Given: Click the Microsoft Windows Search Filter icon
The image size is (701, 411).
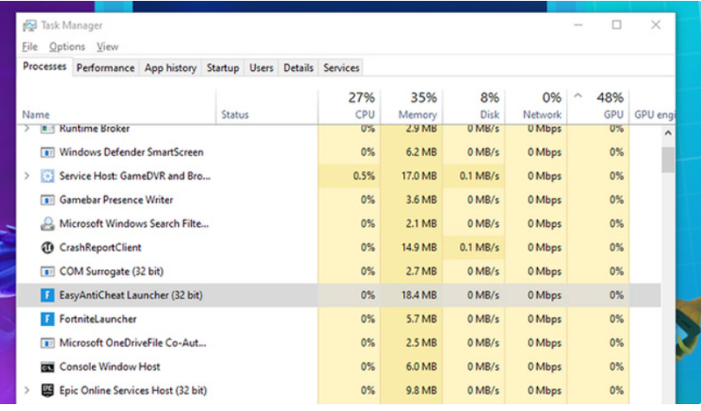Looking at the screenshot, I should pyautogui.click(x=47, y=223).
